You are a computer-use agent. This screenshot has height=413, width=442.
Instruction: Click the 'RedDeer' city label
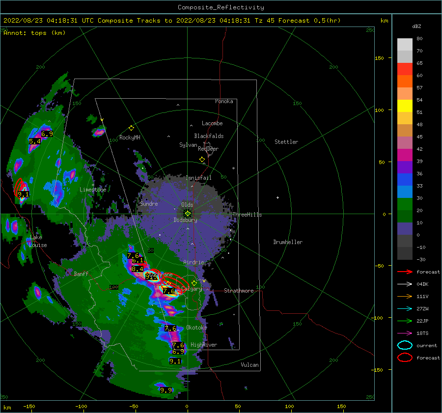(x=208, y=149)
